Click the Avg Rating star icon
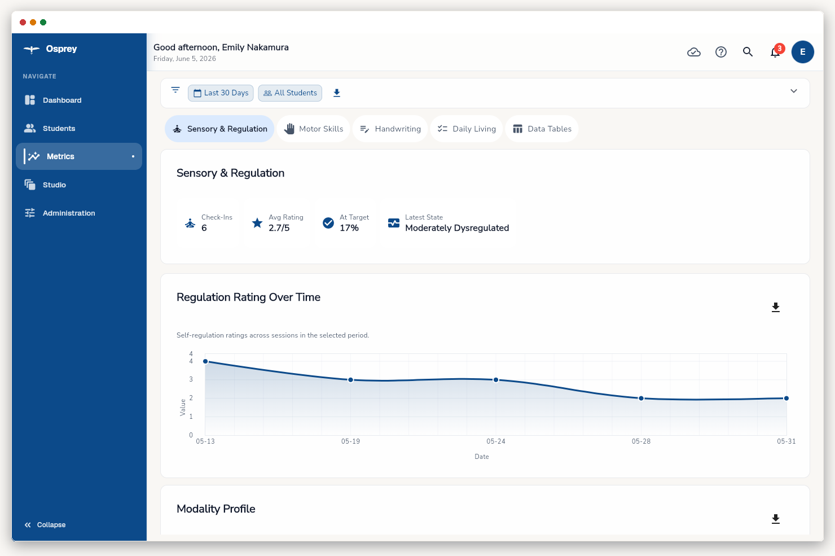This screenshot has height=556, width=835. pos(257,223)
